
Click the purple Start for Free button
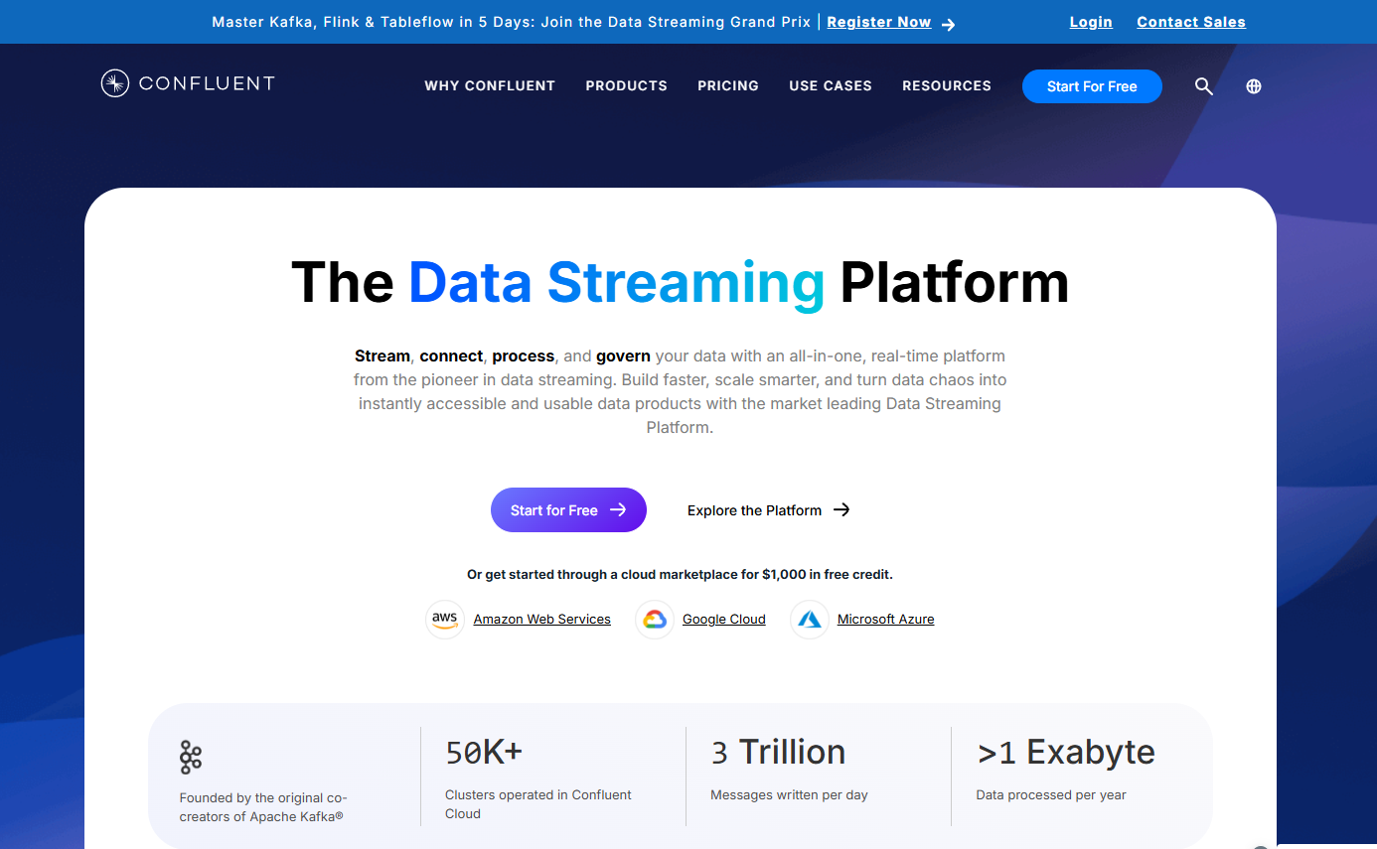tap(568, 509)
